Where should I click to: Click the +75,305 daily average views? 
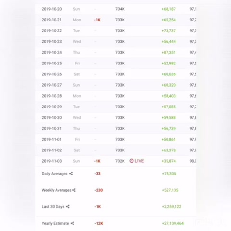point(169,174)
